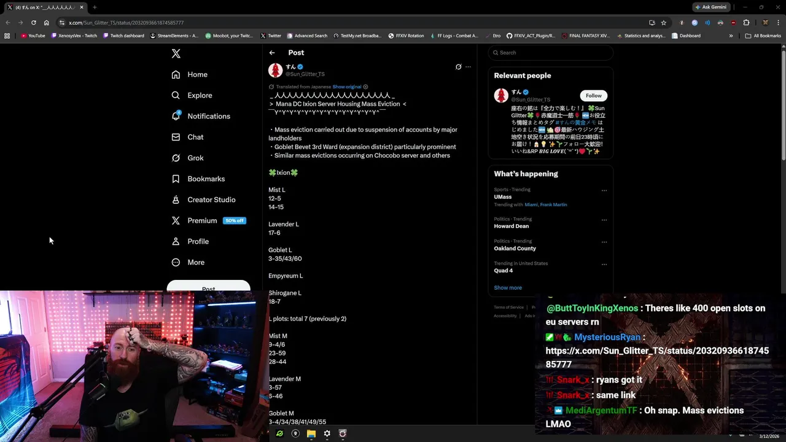Open the Quad 4 trending topic
The image size is (786, 442).
pyautogui.click(x=504, y=271)
